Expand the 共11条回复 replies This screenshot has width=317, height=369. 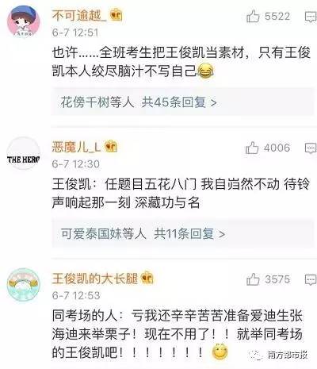click(189, 233)
